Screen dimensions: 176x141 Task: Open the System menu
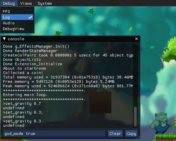[x=45, y=3]
